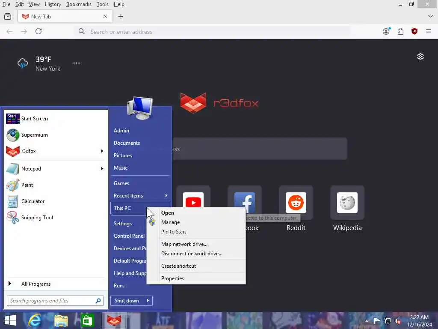Viewport: 438px width, 329px height.
Task: Open the History menu
Action: pyautogui.click(x=53, y=4)
